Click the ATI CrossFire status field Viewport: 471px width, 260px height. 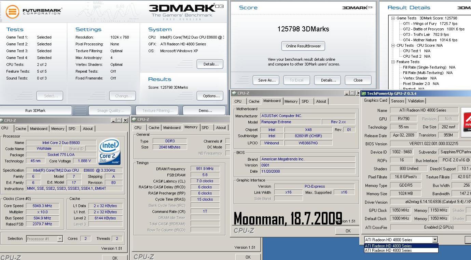click(430, 227)
